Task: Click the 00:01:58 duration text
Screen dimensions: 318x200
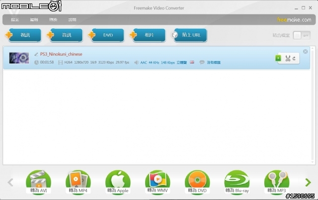Action: (47, 62)
